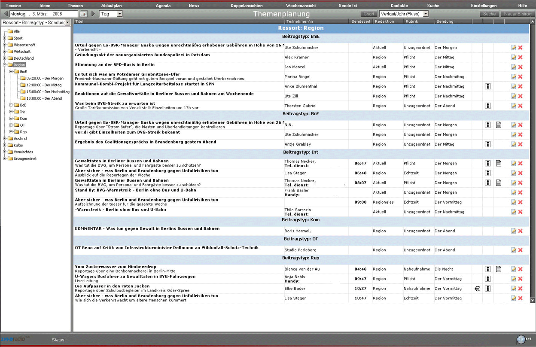Collapse the Region tree node
Image resolution: width=536 pixels, height=347 pixels.
tap(5, 65)
